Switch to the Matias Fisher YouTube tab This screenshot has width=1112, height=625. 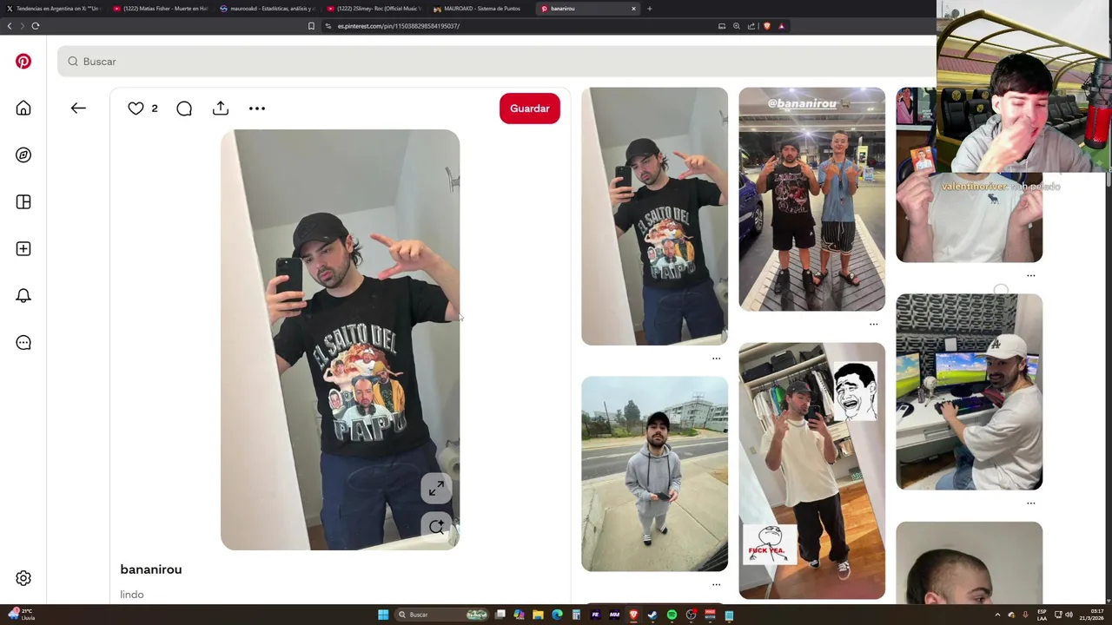click(160, 9)
